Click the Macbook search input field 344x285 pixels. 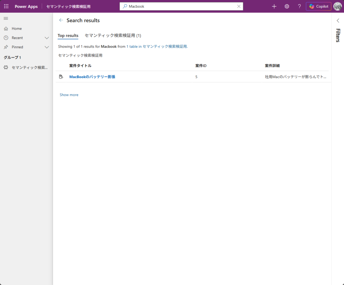coord(181,6)
